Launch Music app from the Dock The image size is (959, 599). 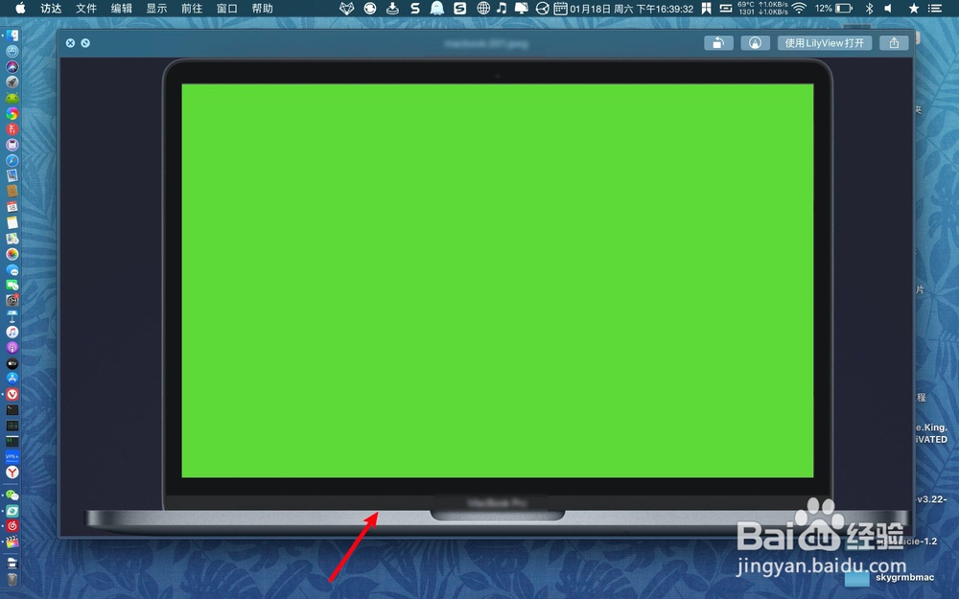[12, 332]
